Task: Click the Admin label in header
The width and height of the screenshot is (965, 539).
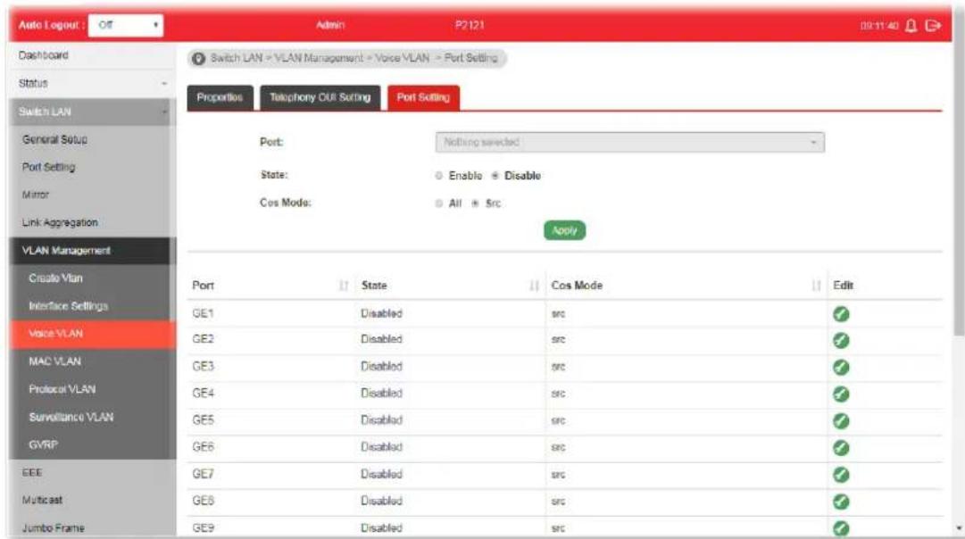Action: click(x=330, y=25)
